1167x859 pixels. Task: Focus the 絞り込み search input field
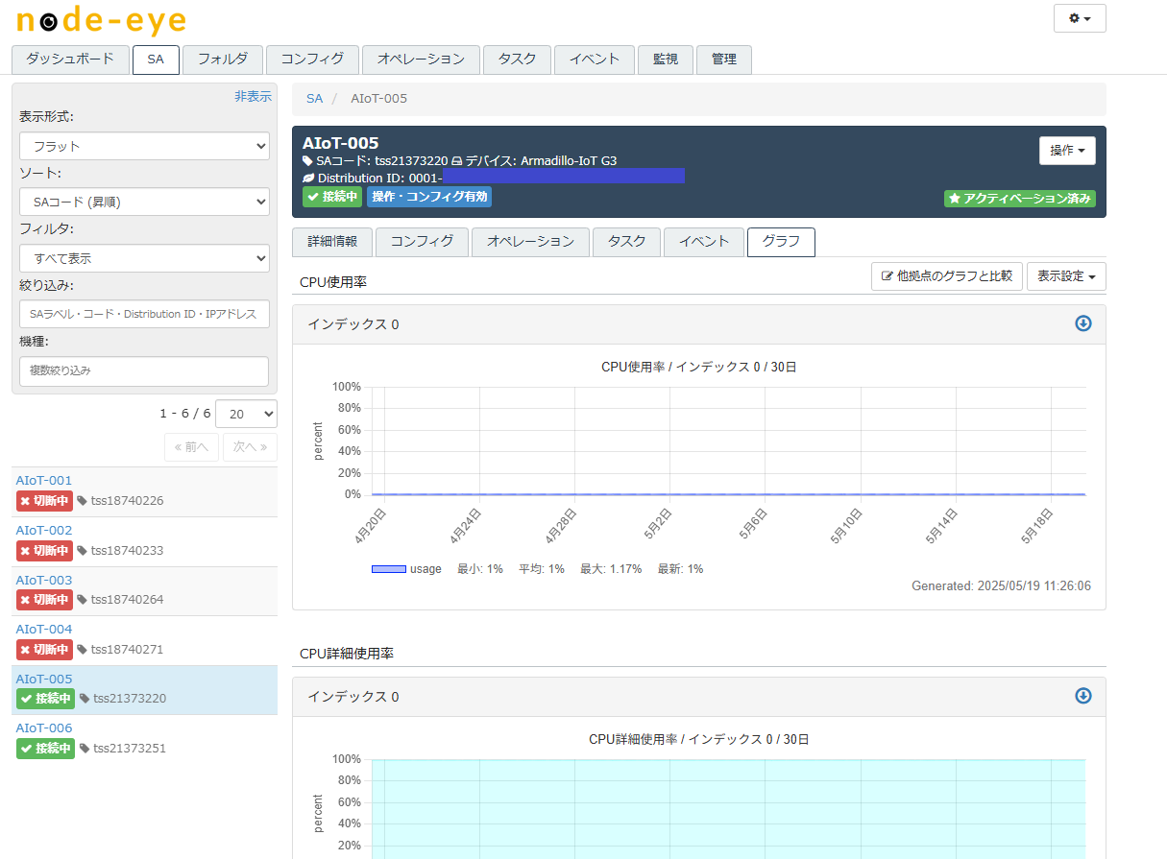pos(144,314)
